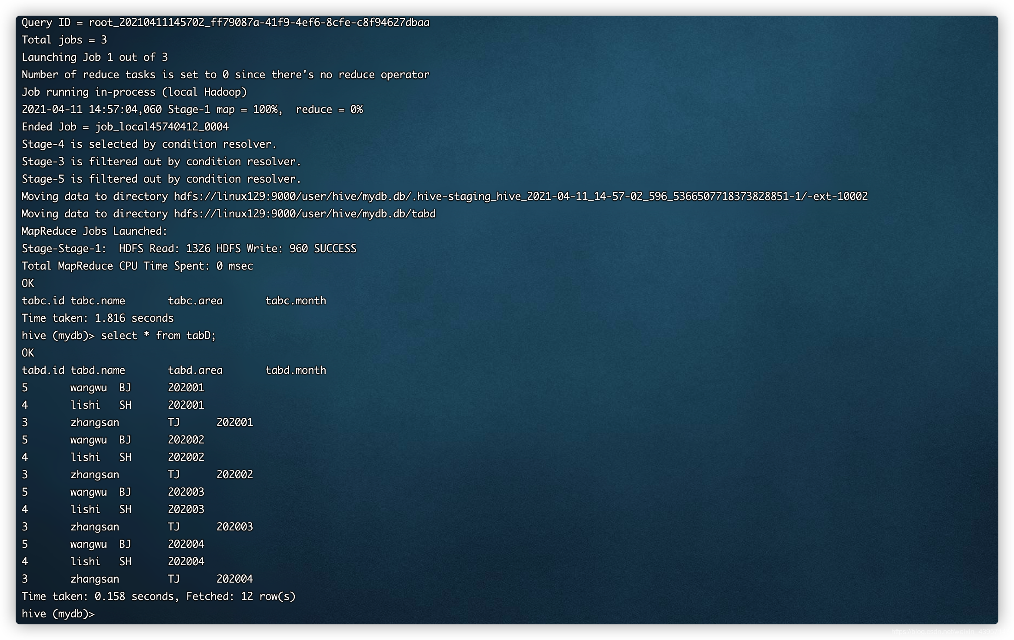Viewport: 1014px width, 640px height.
Task: Click 'Stage-4 is selected by condition resolver.'
Action: click(149, 144)
